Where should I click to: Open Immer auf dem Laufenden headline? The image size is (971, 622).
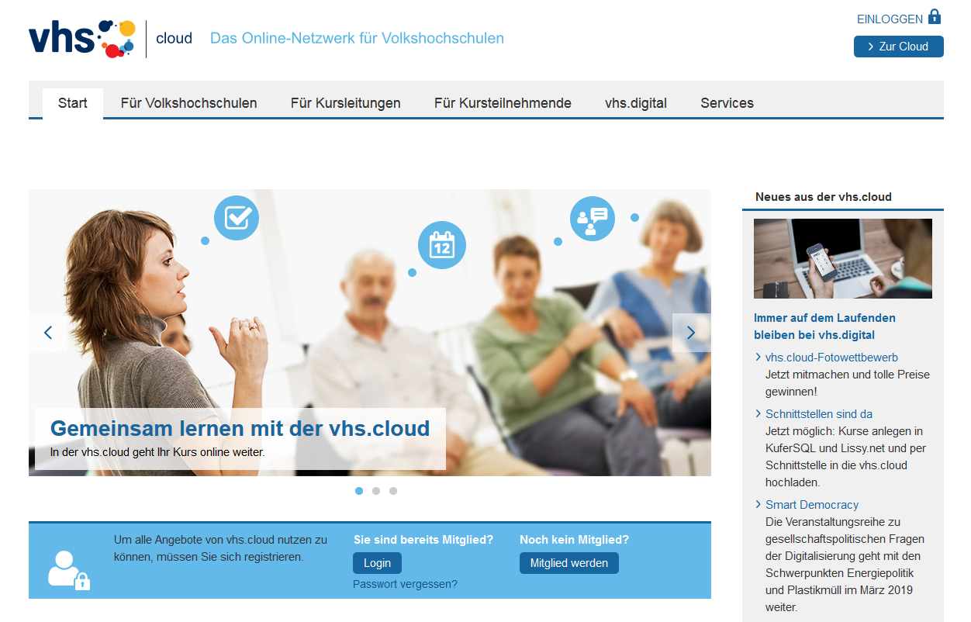[824, 327]
